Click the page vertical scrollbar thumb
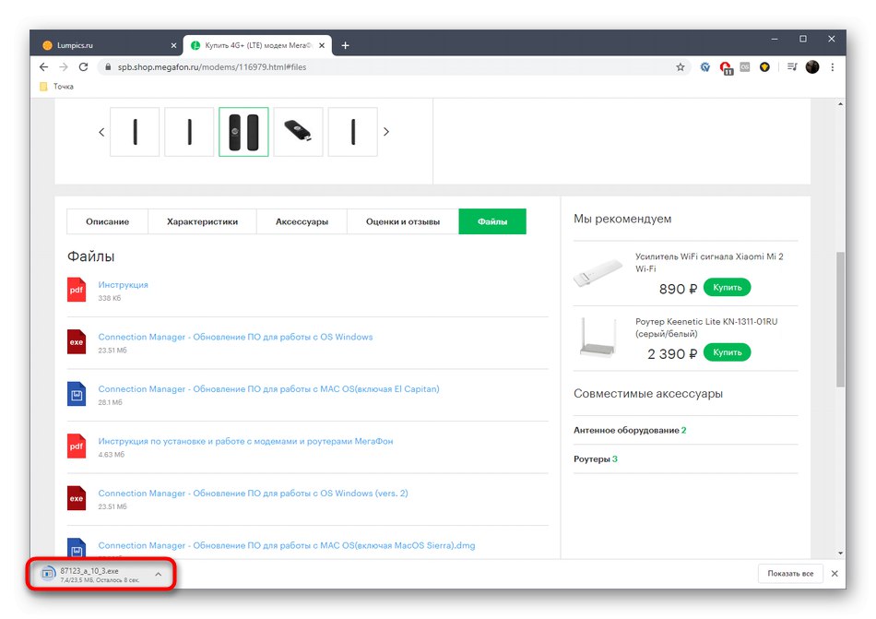 (x=840, y=319)
